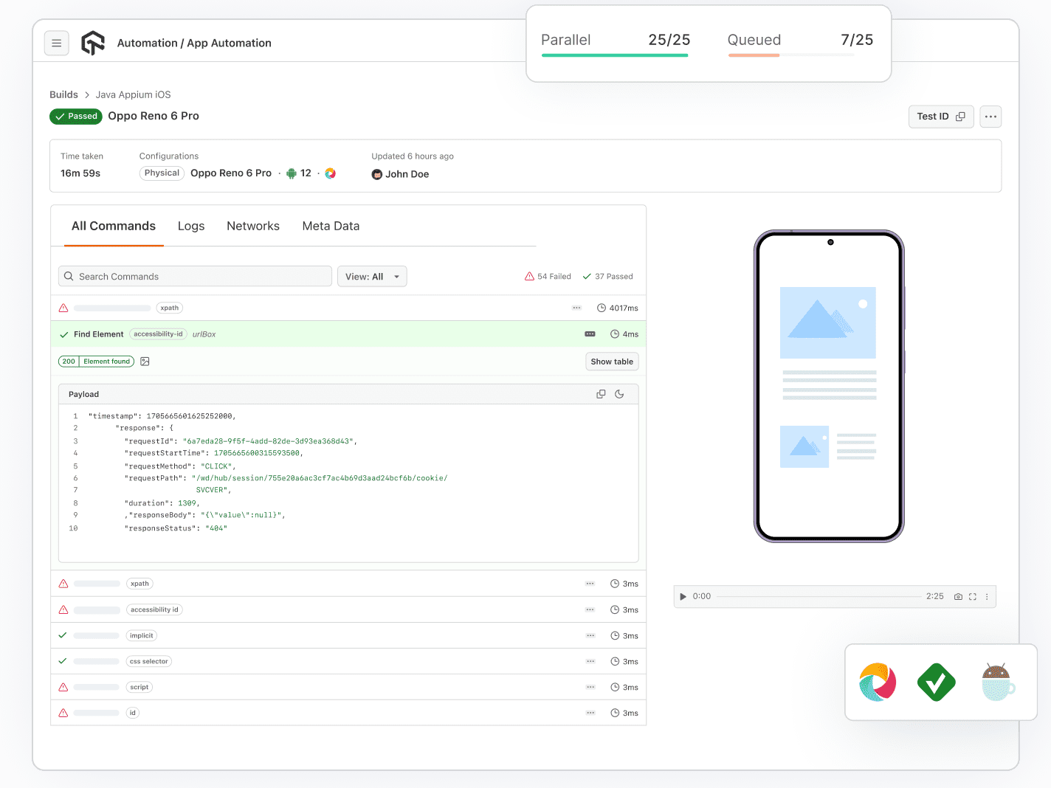View the image preview beside Element found badge

tap(145, 362)
